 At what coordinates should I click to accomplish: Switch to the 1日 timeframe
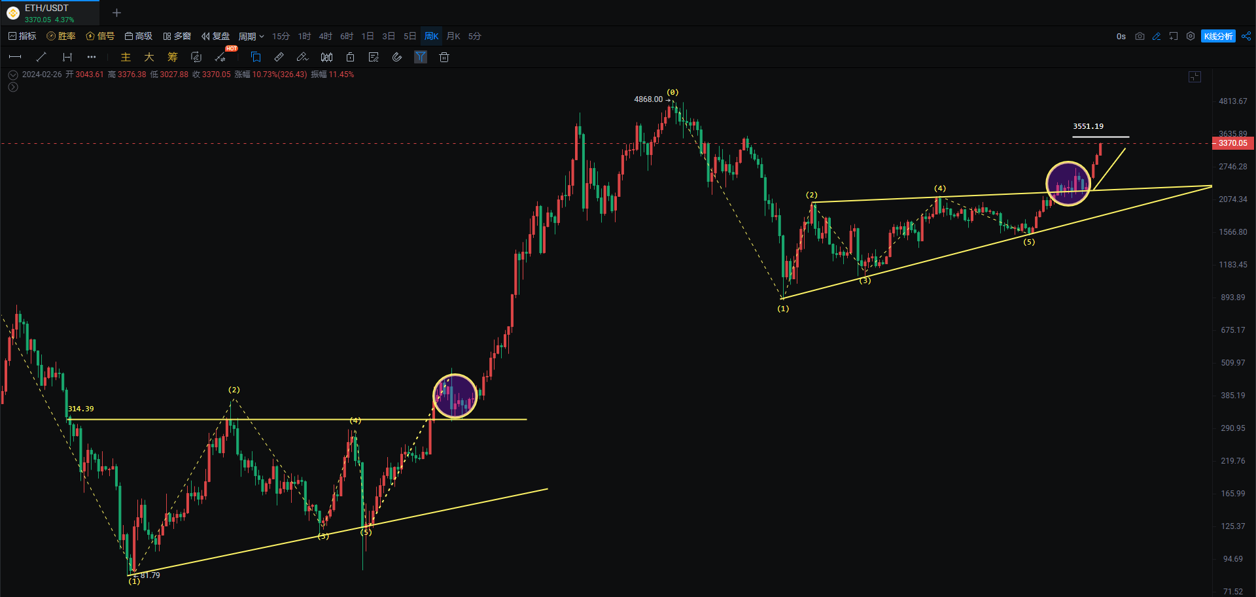[368, 37]
